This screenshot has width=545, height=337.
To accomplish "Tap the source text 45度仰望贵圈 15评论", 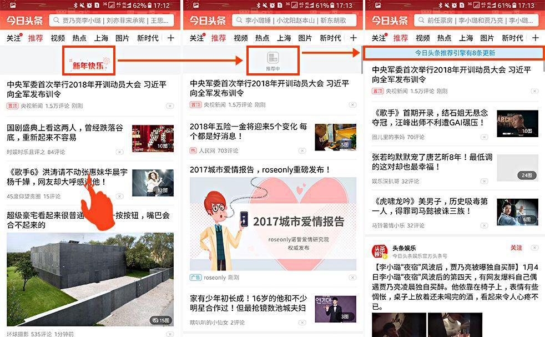I will (33, 197).
